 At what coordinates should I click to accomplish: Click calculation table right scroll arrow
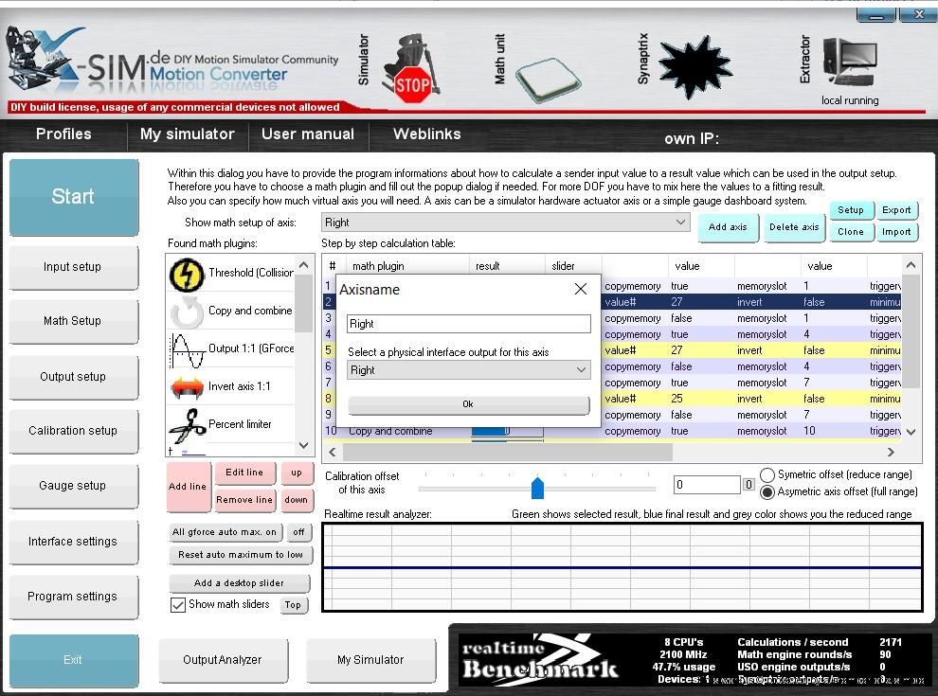click(891, 453)
